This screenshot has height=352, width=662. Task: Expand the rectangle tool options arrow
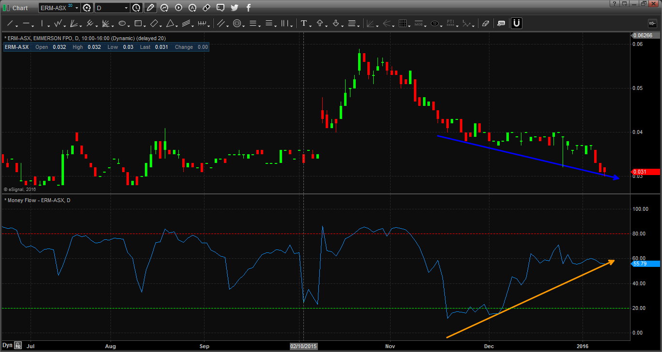click(145, 25)
